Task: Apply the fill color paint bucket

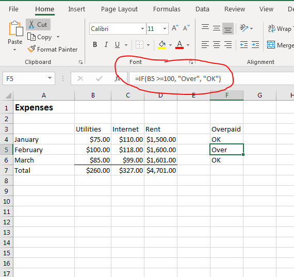Action: click(x=162, y=45)
